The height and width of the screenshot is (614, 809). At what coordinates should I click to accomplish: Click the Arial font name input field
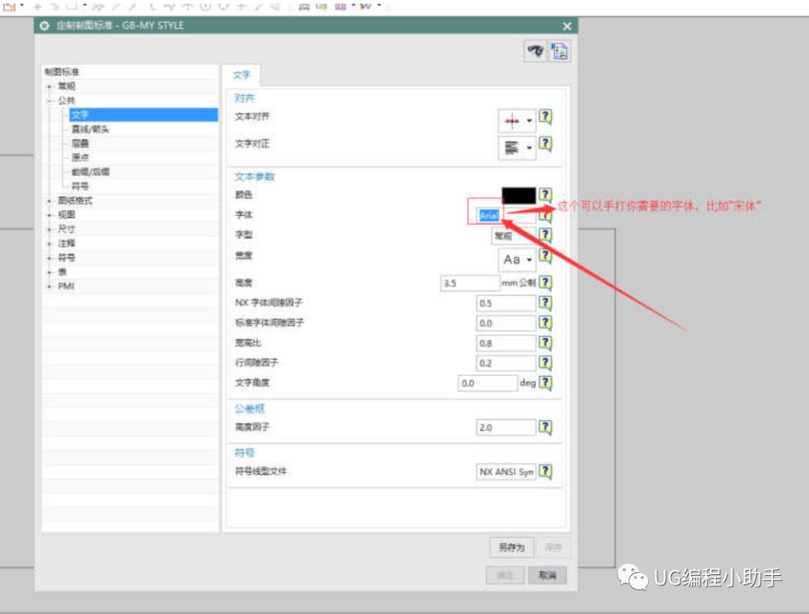click(x=488, y=215)
